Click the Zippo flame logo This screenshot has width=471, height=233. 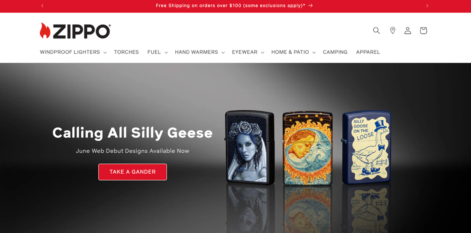75,31
